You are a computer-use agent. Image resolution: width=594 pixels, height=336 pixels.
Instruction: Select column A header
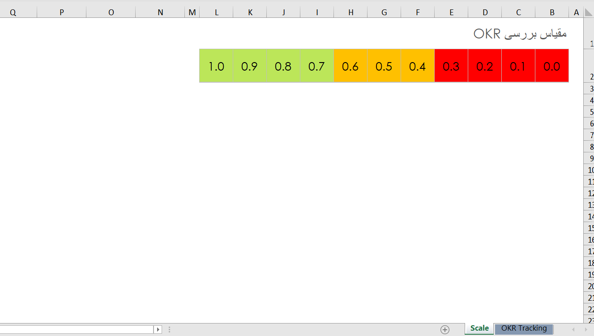577,13
